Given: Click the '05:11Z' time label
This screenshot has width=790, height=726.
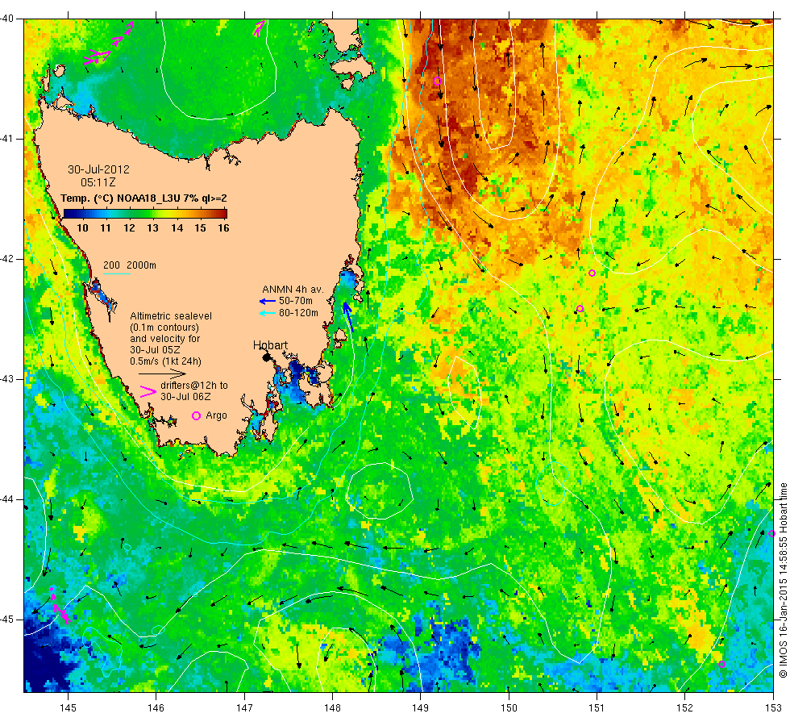Looking at the screenshot, I should (x=98, y=182).
